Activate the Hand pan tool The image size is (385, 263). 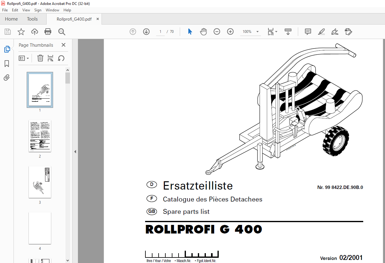pos(203,32)
